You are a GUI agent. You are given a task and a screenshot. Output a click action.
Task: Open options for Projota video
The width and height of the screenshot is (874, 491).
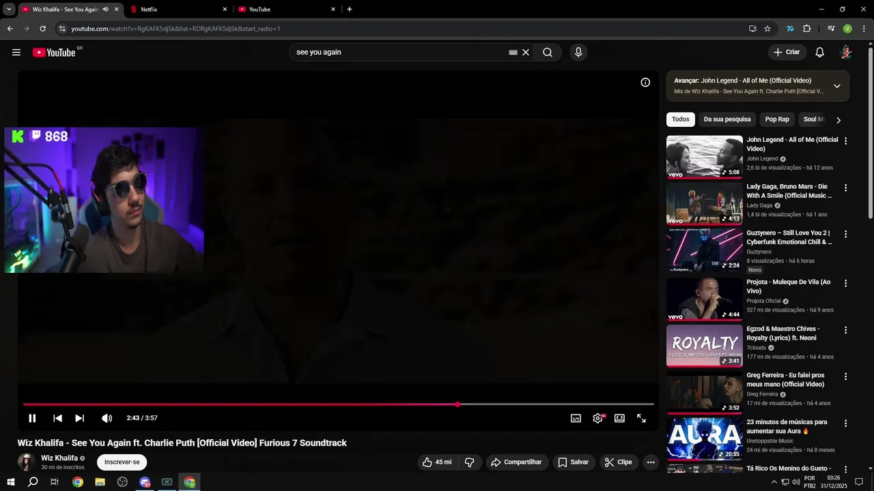[845, 283]
